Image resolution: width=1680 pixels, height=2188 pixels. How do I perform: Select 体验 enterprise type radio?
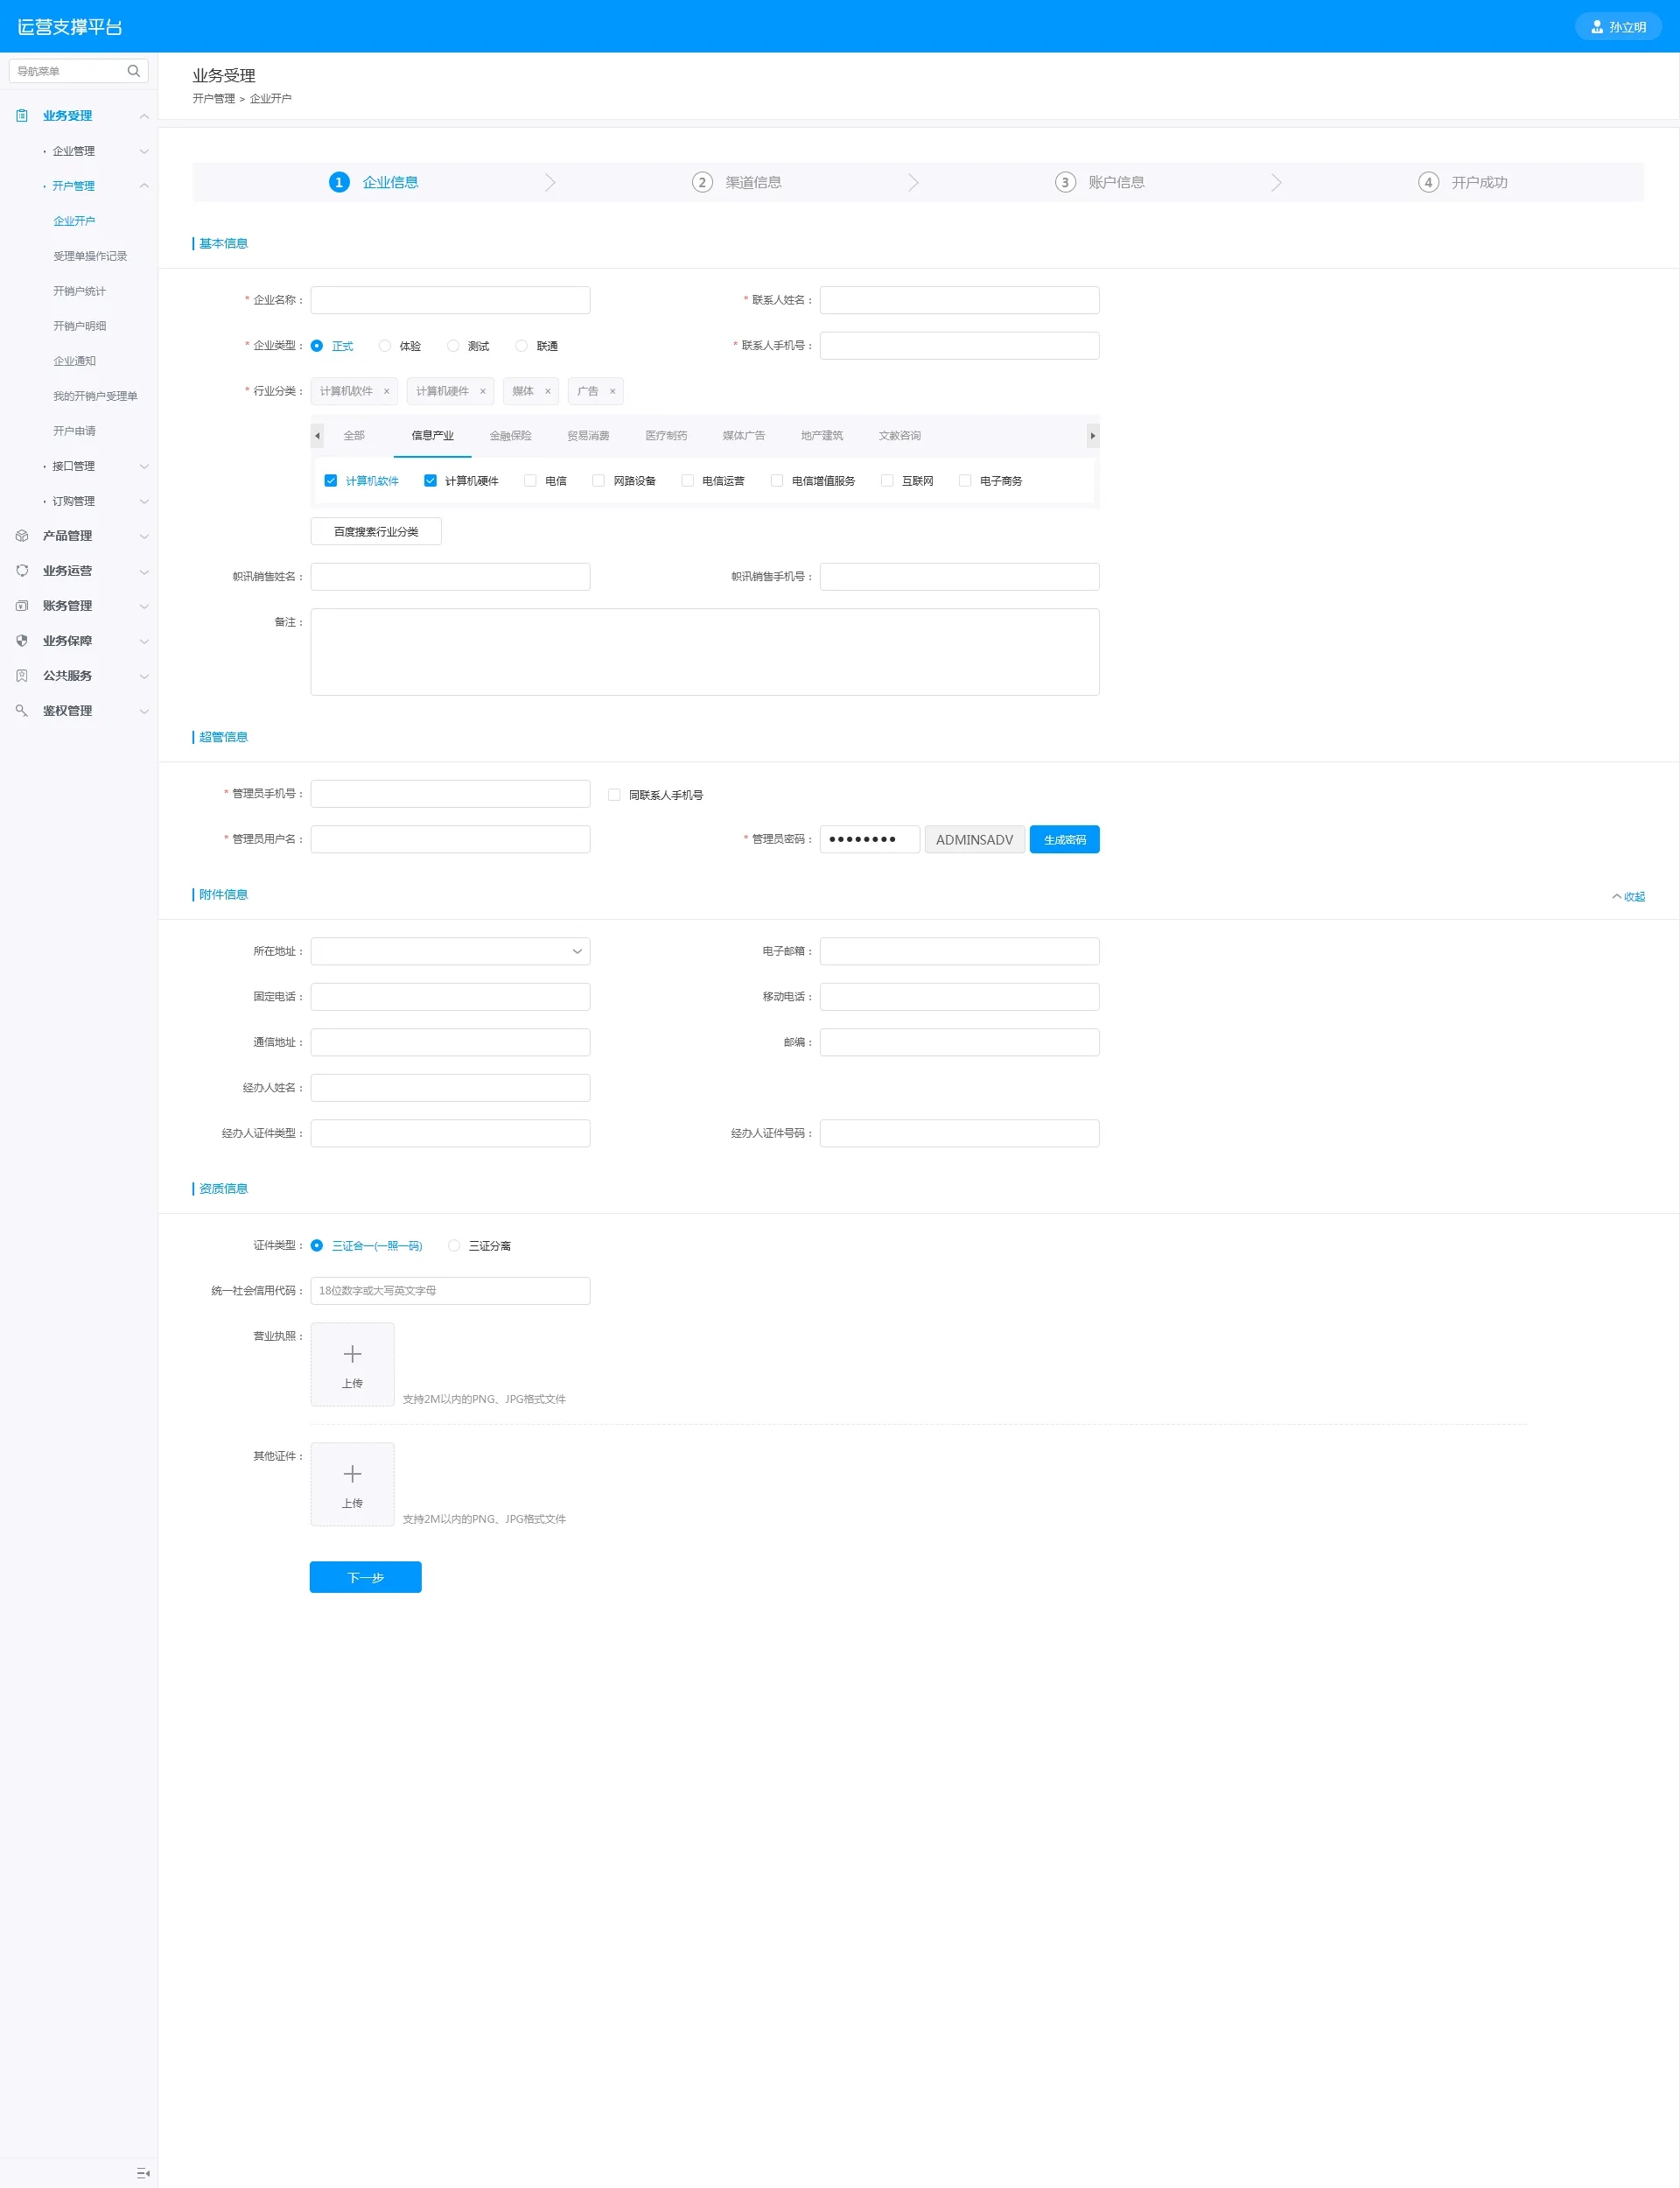(x=385, y=346)
